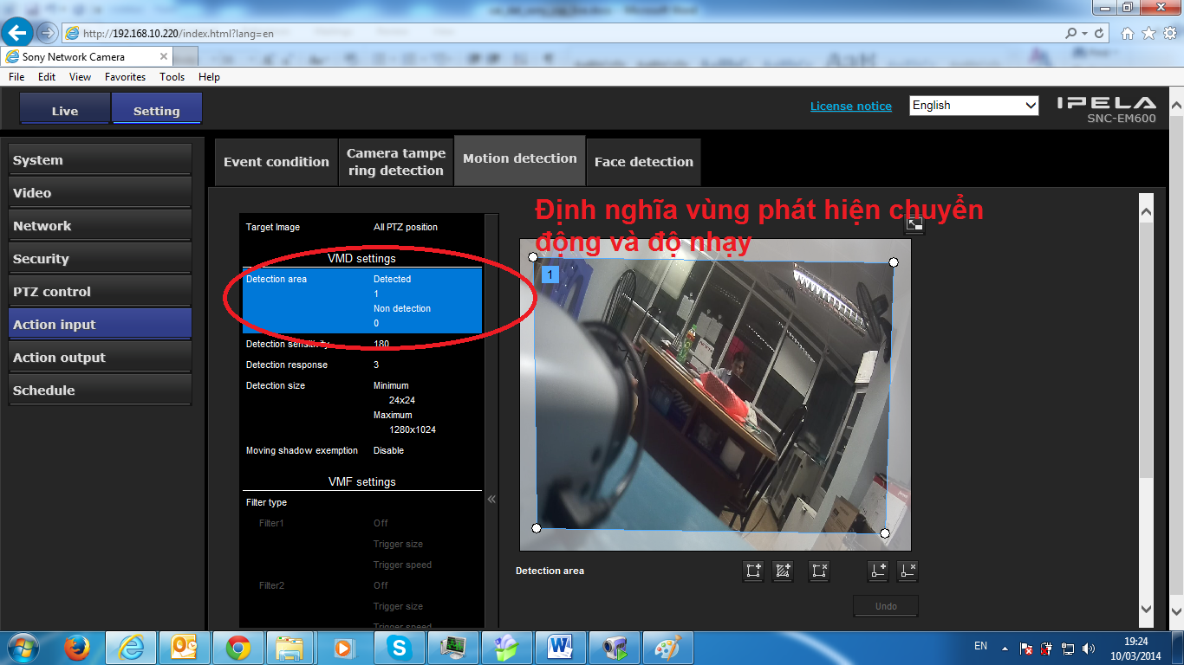
Task: Open the taskbar clock and date
Action: (x=1136, y=648)
